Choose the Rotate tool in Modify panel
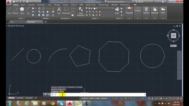Viewport: 189px width, 106px height. tap(43, 9)
